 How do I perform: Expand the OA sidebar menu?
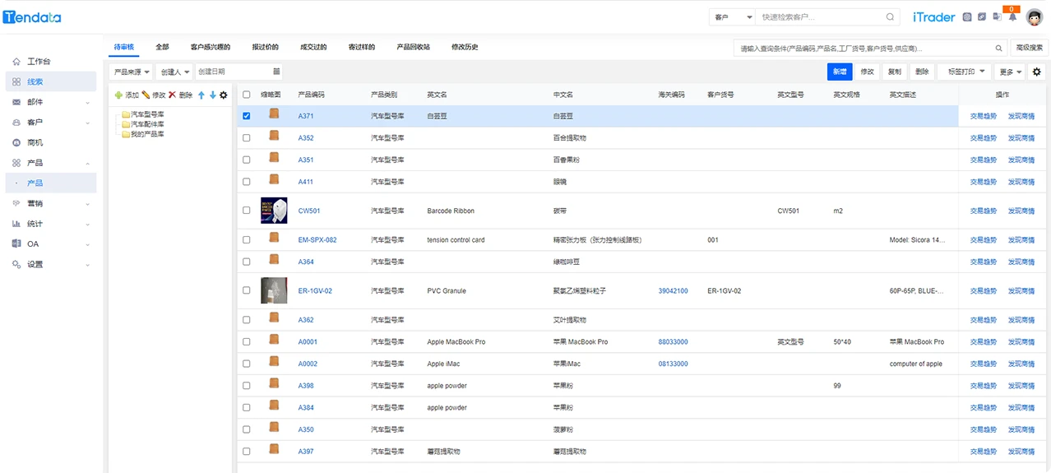pos(51,243)
